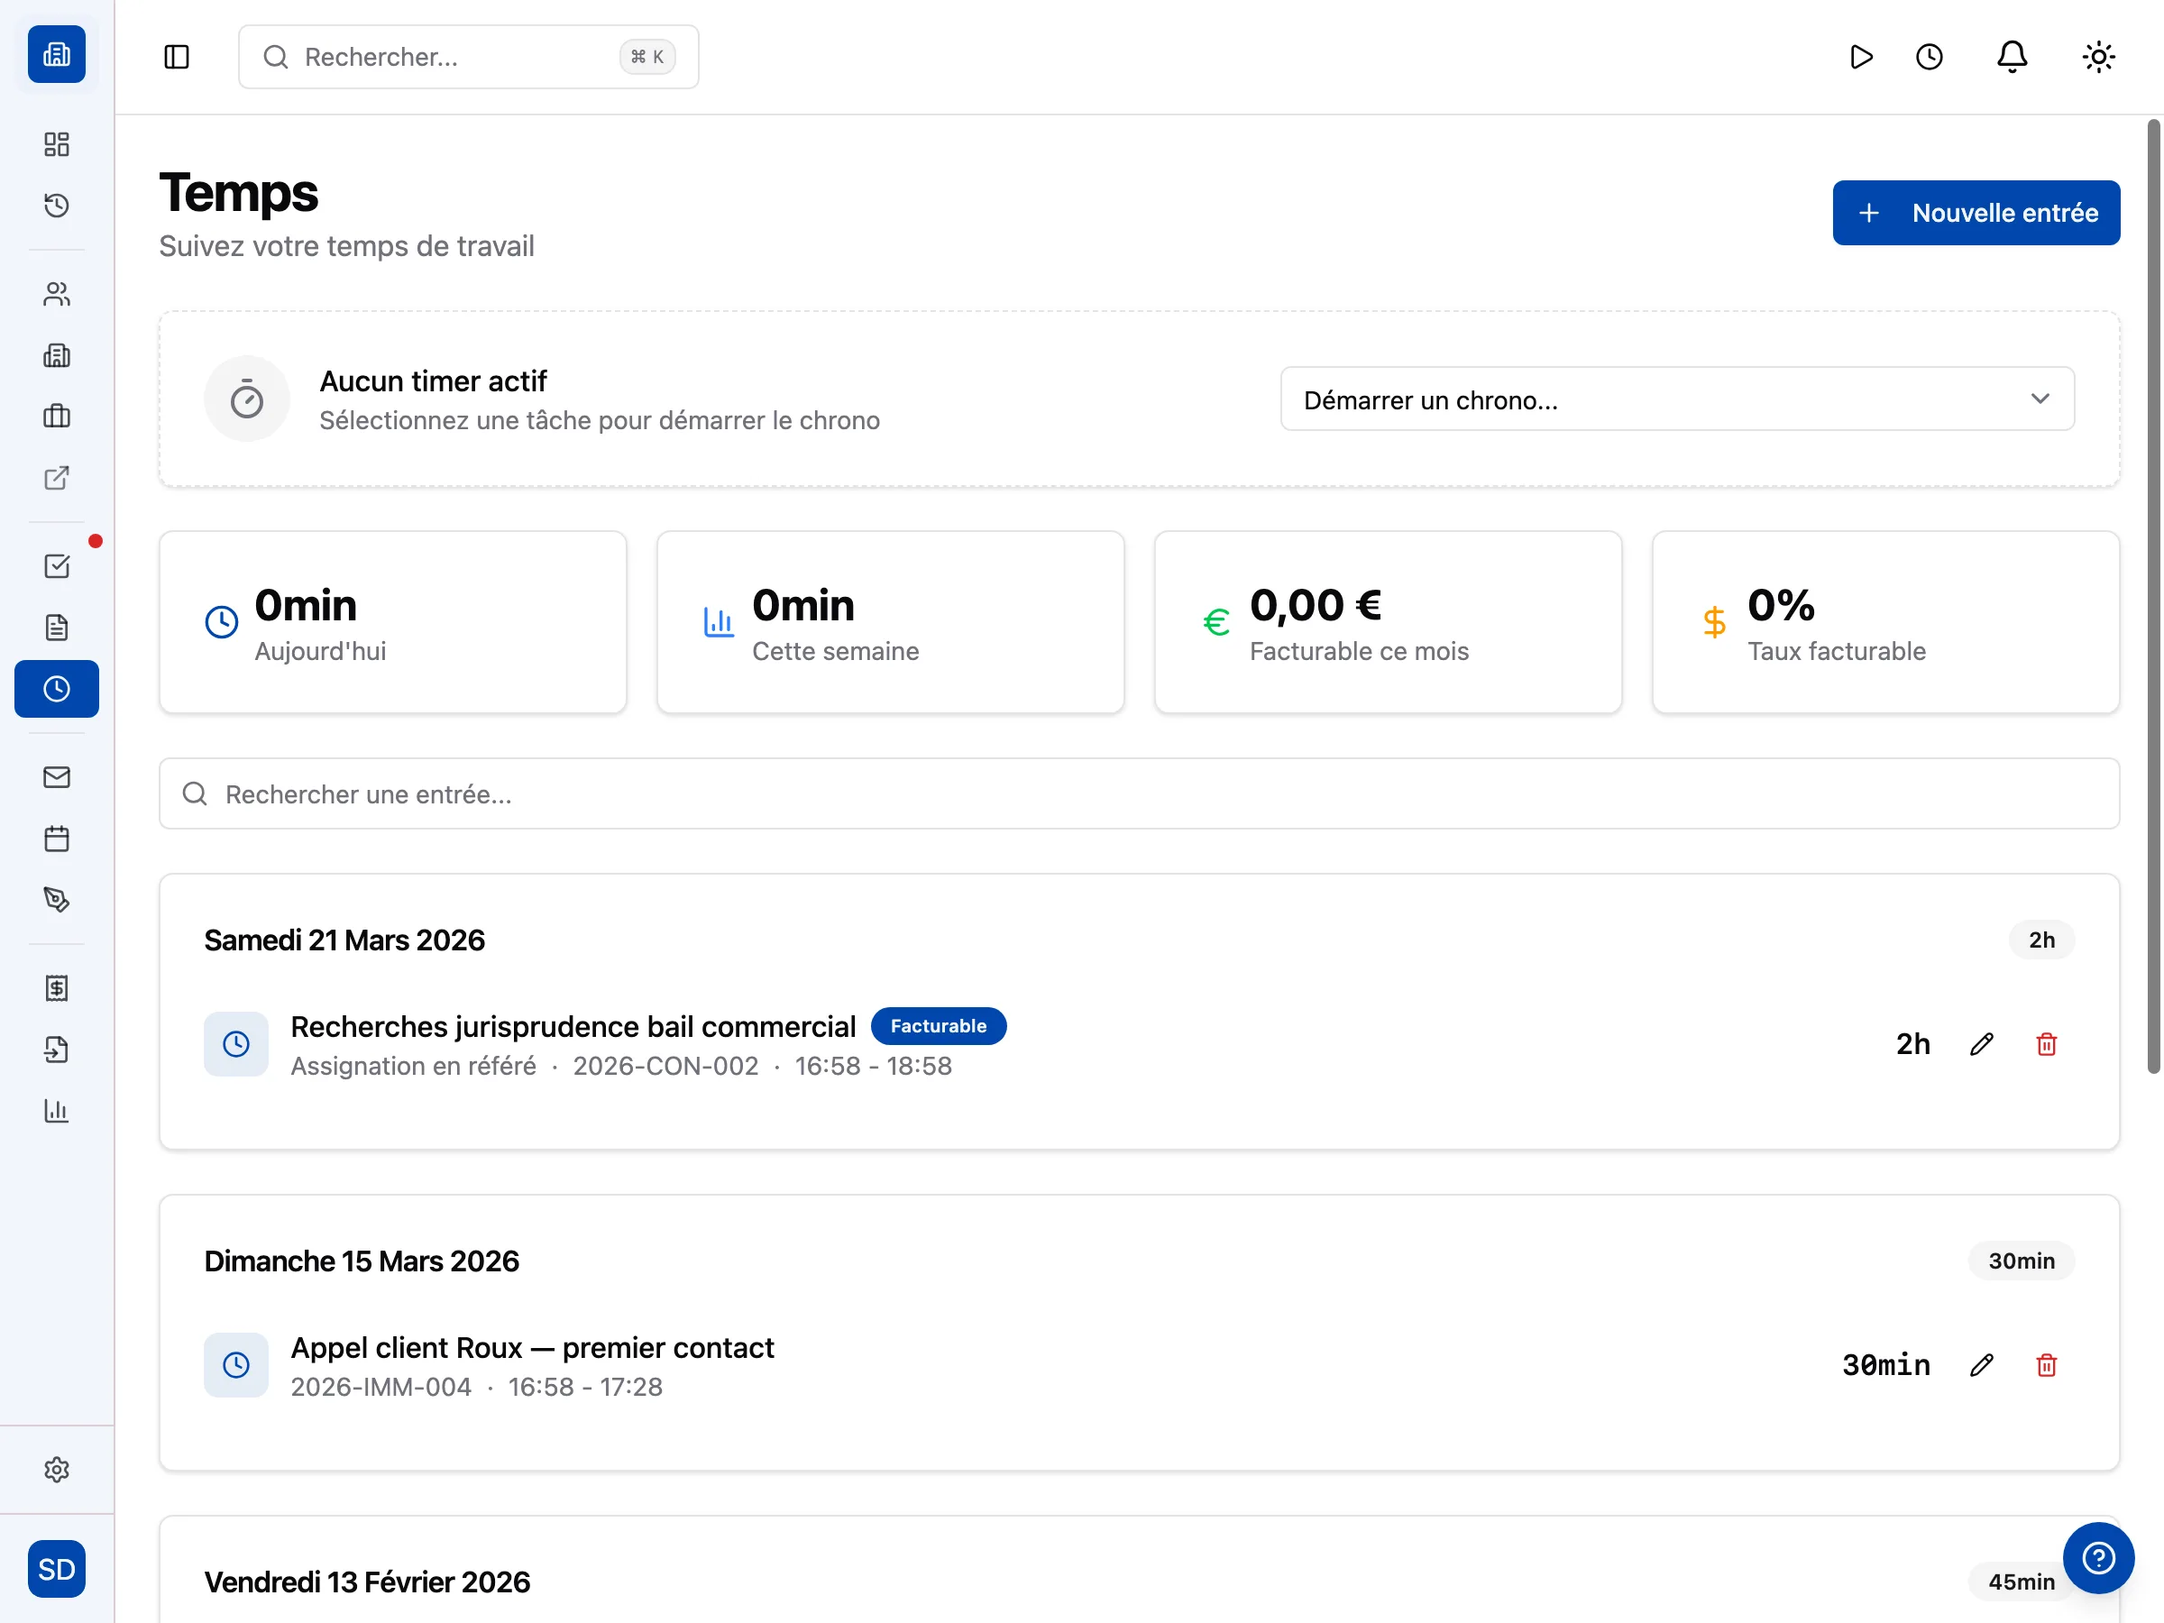
Task: Click the chevron in the chrono selector
Action: (x=2040, y=399)
